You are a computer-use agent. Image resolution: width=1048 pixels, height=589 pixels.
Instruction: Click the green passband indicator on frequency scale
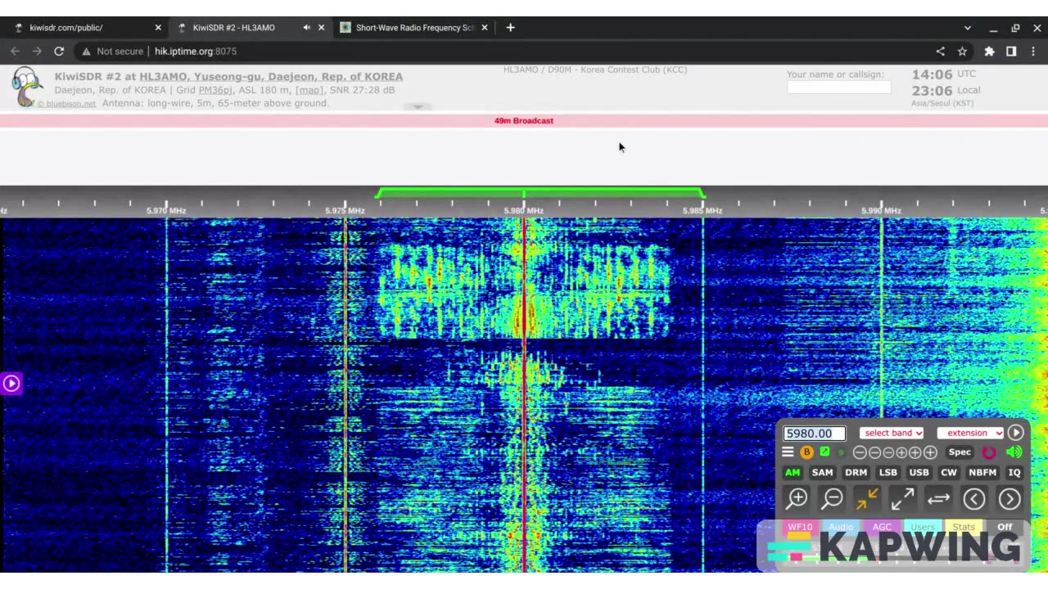pyautogui.click(x=540, y=193)
